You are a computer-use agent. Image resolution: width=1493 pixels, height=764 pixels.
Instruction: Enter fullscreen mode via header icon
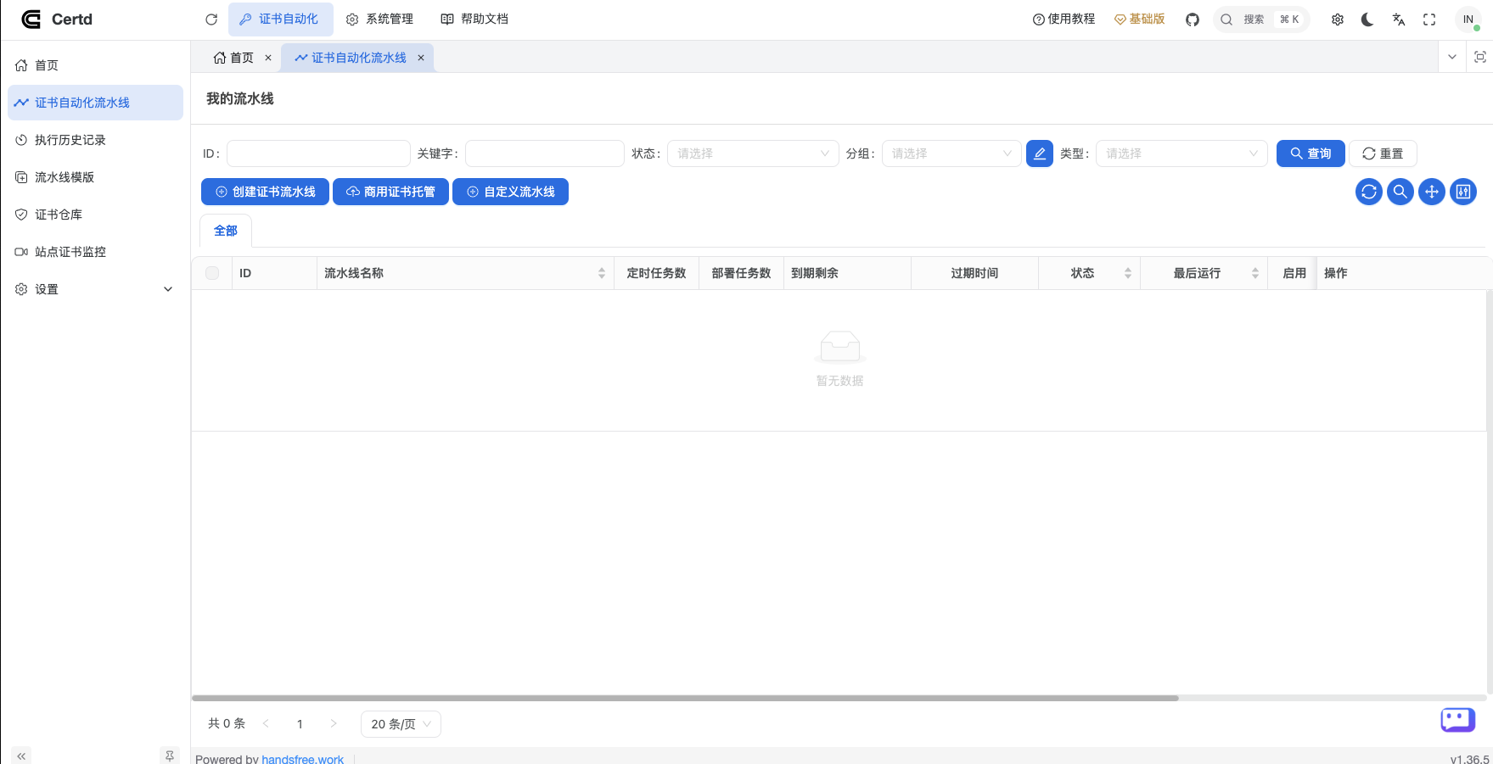coord(1429,20)
